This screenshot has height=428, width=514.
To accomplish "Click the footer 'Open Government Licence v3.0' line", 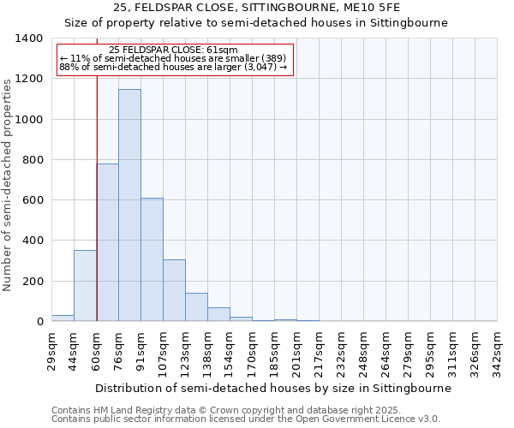I will click(246, 419).
